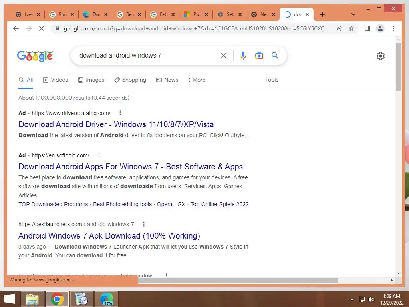Share this page from the address bar
Screen dimensions: 409x307
coord(339,28)
